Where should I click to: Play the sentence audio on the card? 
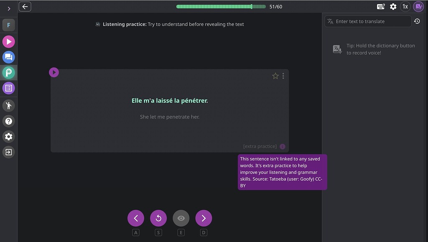(x=54, y=72)
